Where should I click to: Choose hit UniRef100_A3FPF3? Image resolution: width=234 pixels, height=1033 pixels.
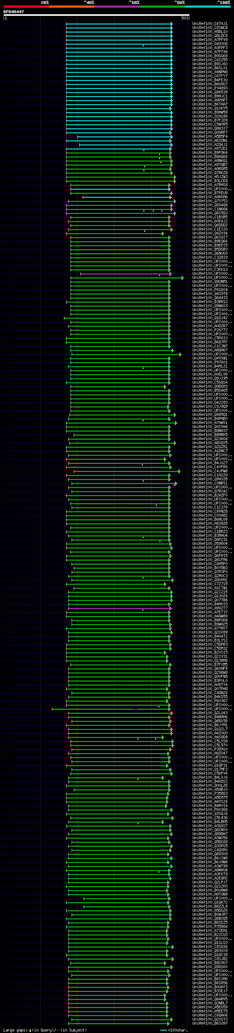point(210,48)
